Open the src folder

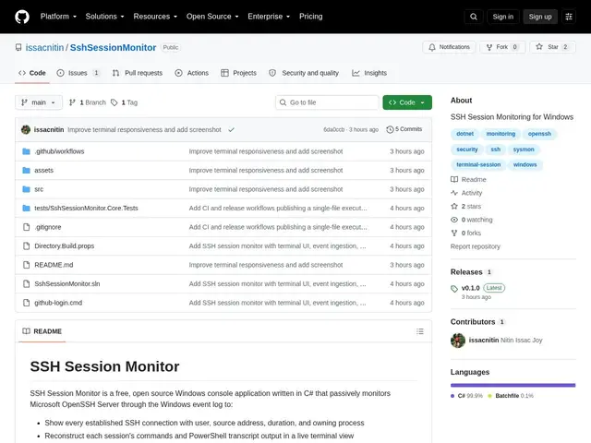[x=39, y=189]
